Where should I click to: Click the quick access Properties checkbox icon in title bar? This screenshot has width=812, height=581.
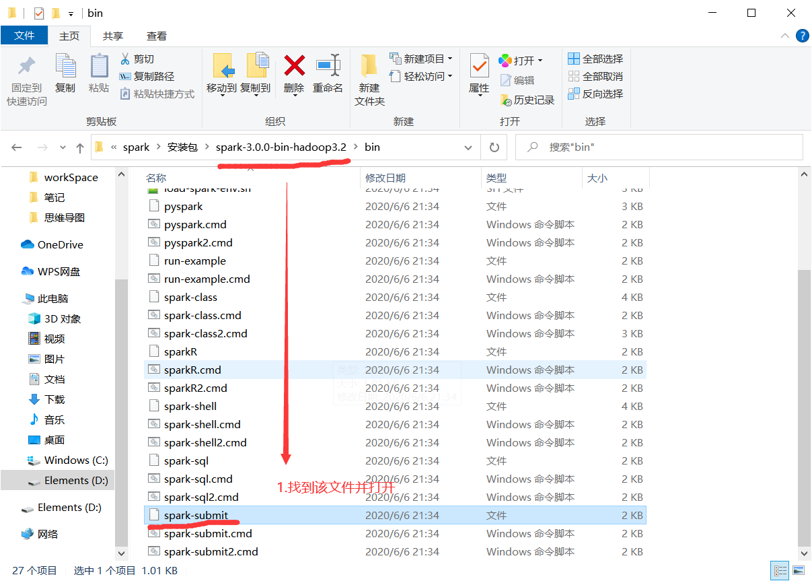tap(38, 13)
